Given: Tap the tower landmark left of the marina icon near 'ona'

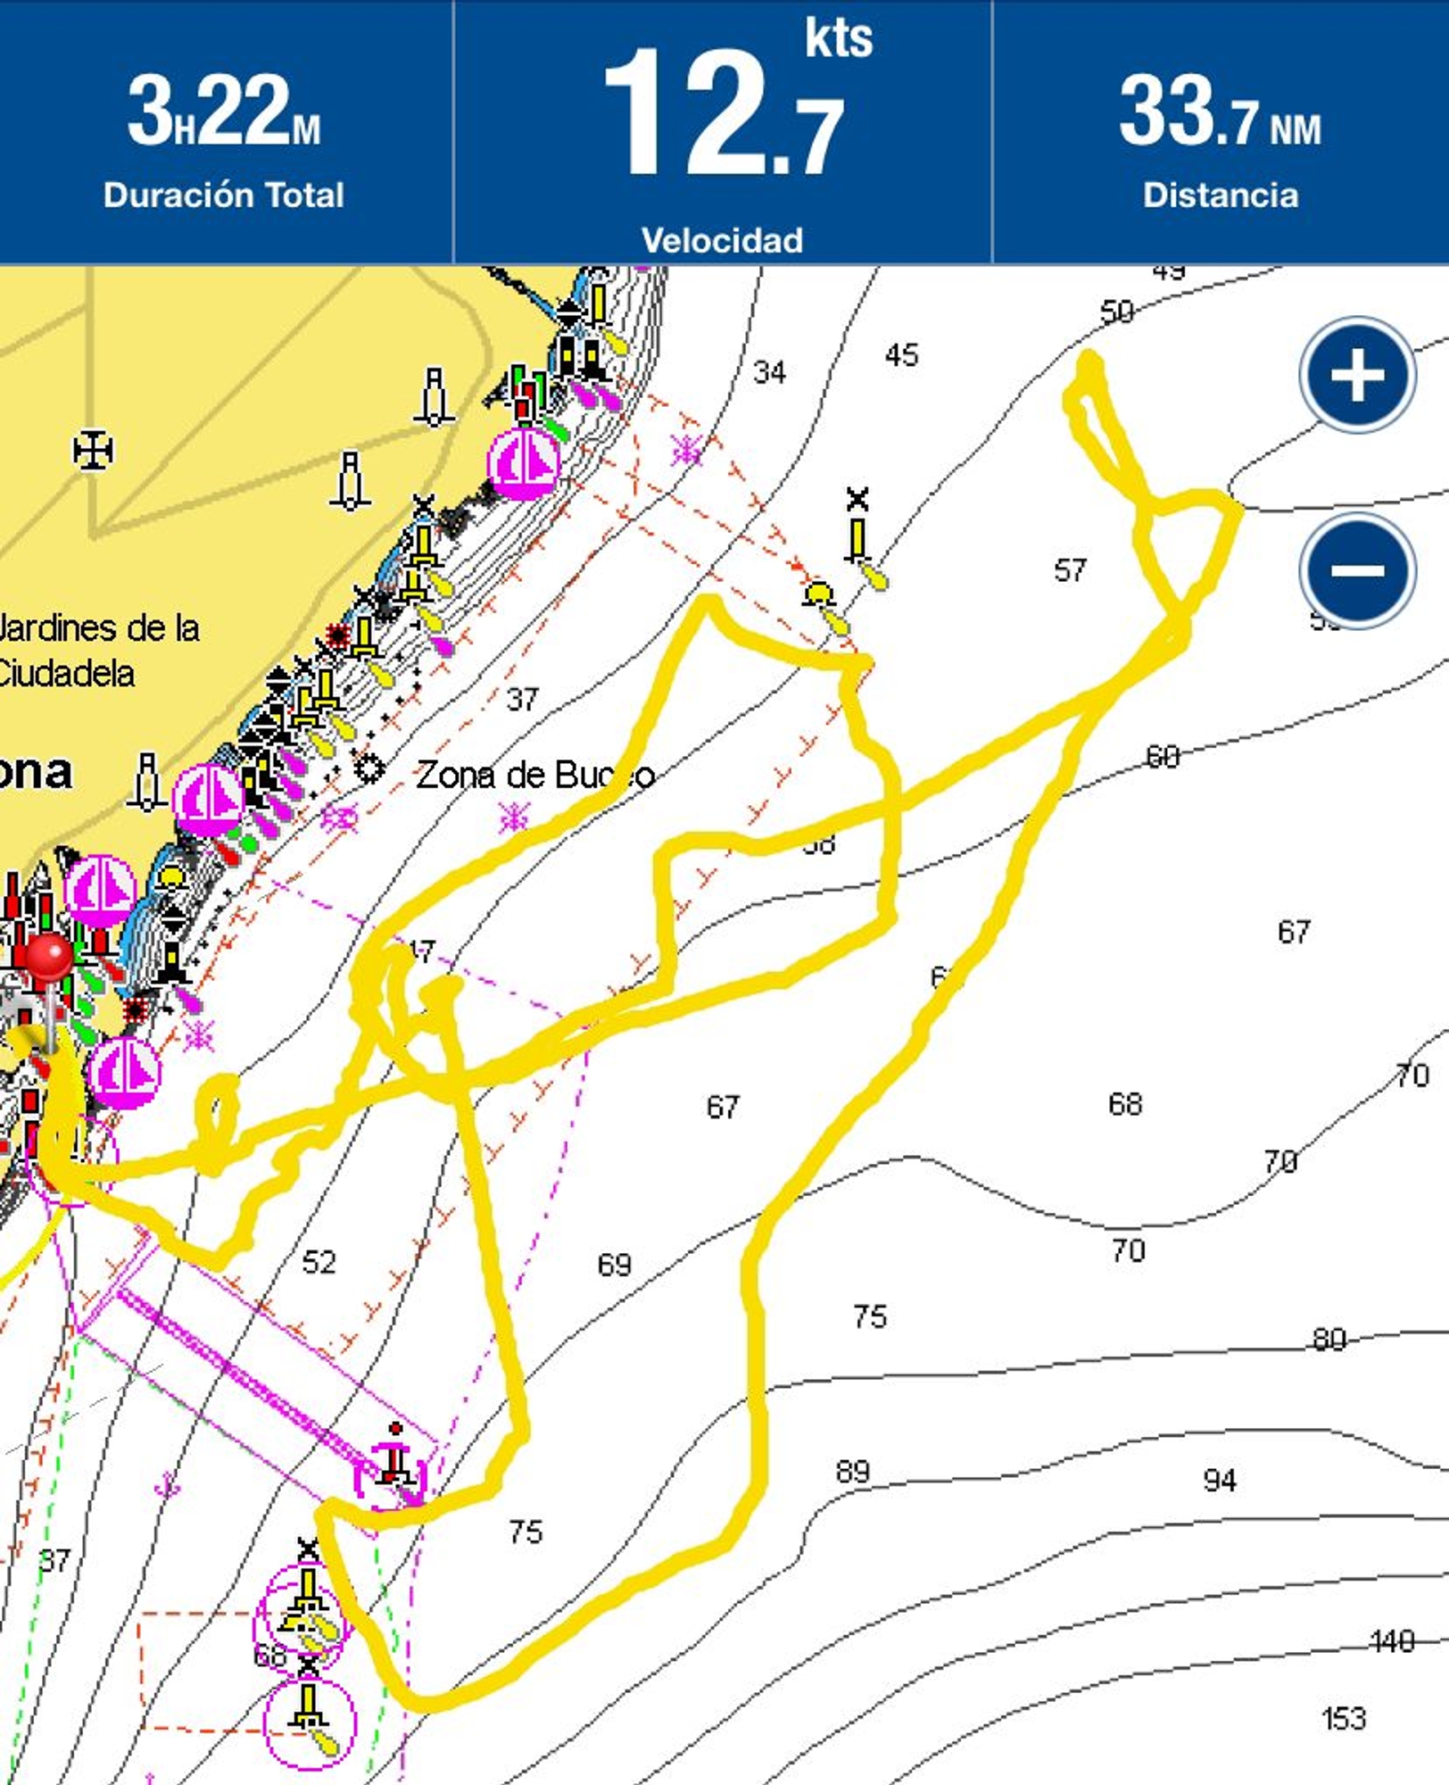Looking at the screenshot, I should tap(147, 782).
